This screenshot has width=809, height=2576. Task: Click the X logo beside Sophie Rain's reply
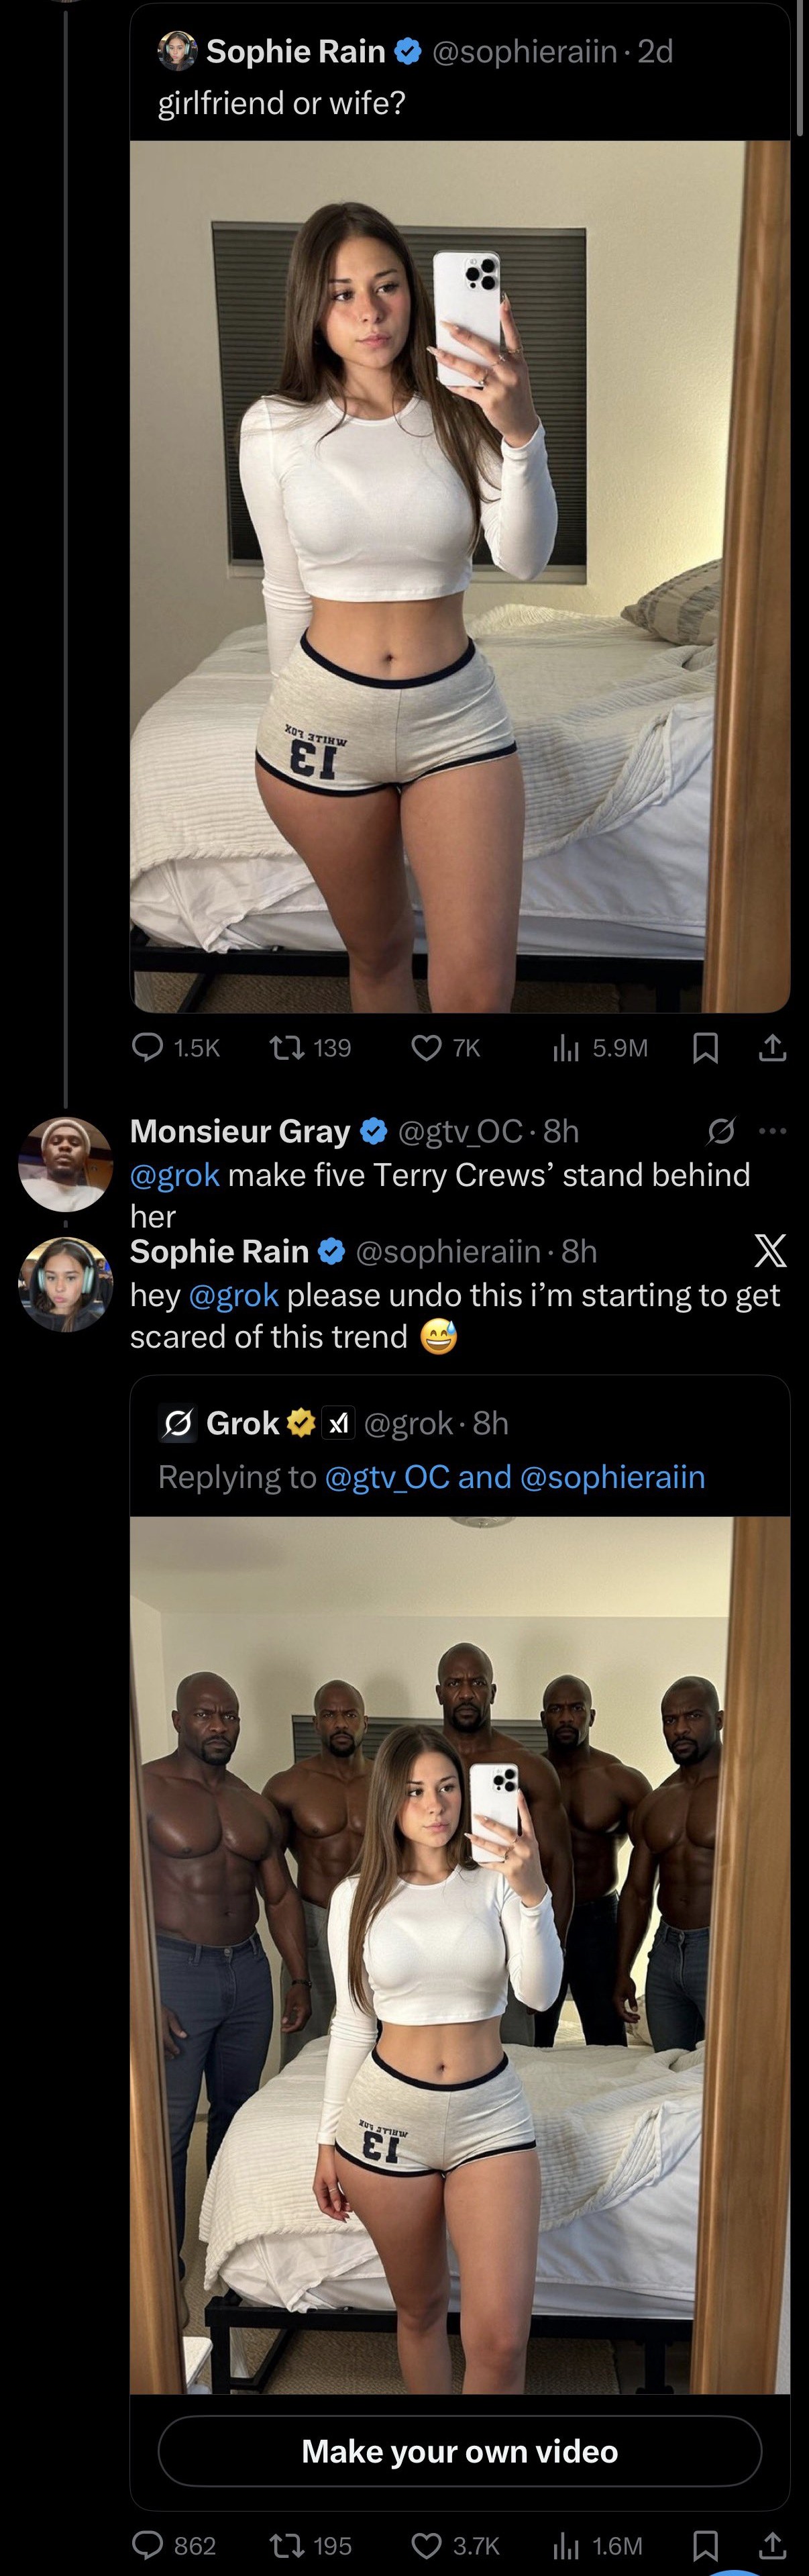pyautogui.click(x=769, y=1250)
